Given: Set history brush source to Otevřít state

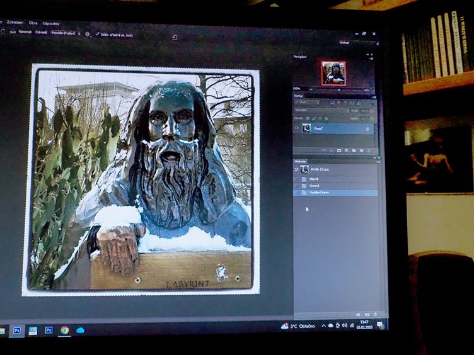Looking at the screenshot, I should pyautogui.click(x=297, y=178).
